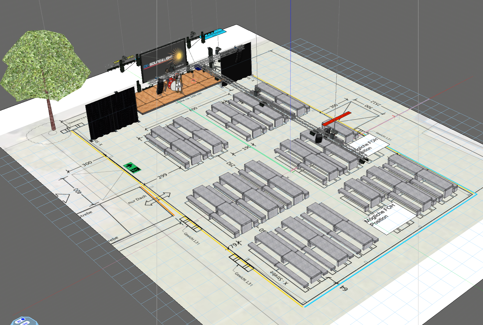Image resolution: width=483 pixels, height=325 pixels.
Task: Select the CK Sound & Light video screen
Action: click(164, 60)
